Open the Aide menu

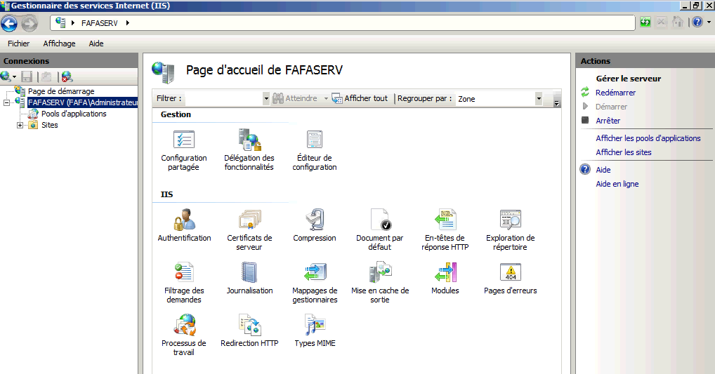tap(96, 44)
